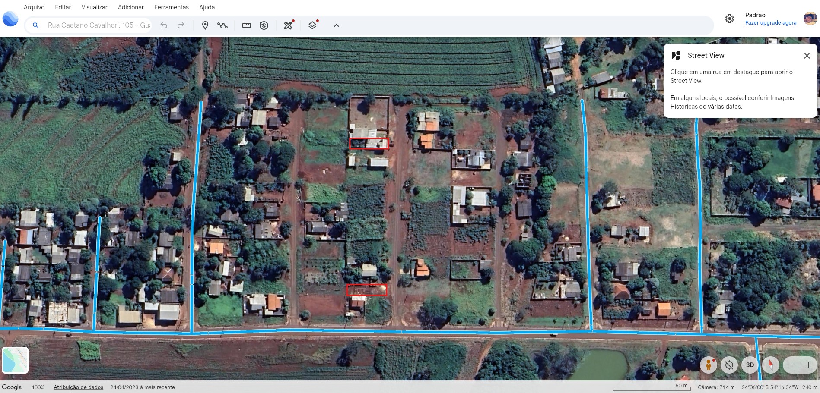The height and width of the screenshot is (393, 820).
Task: Open the map style tools dropdown
Action: click(288, 25)
